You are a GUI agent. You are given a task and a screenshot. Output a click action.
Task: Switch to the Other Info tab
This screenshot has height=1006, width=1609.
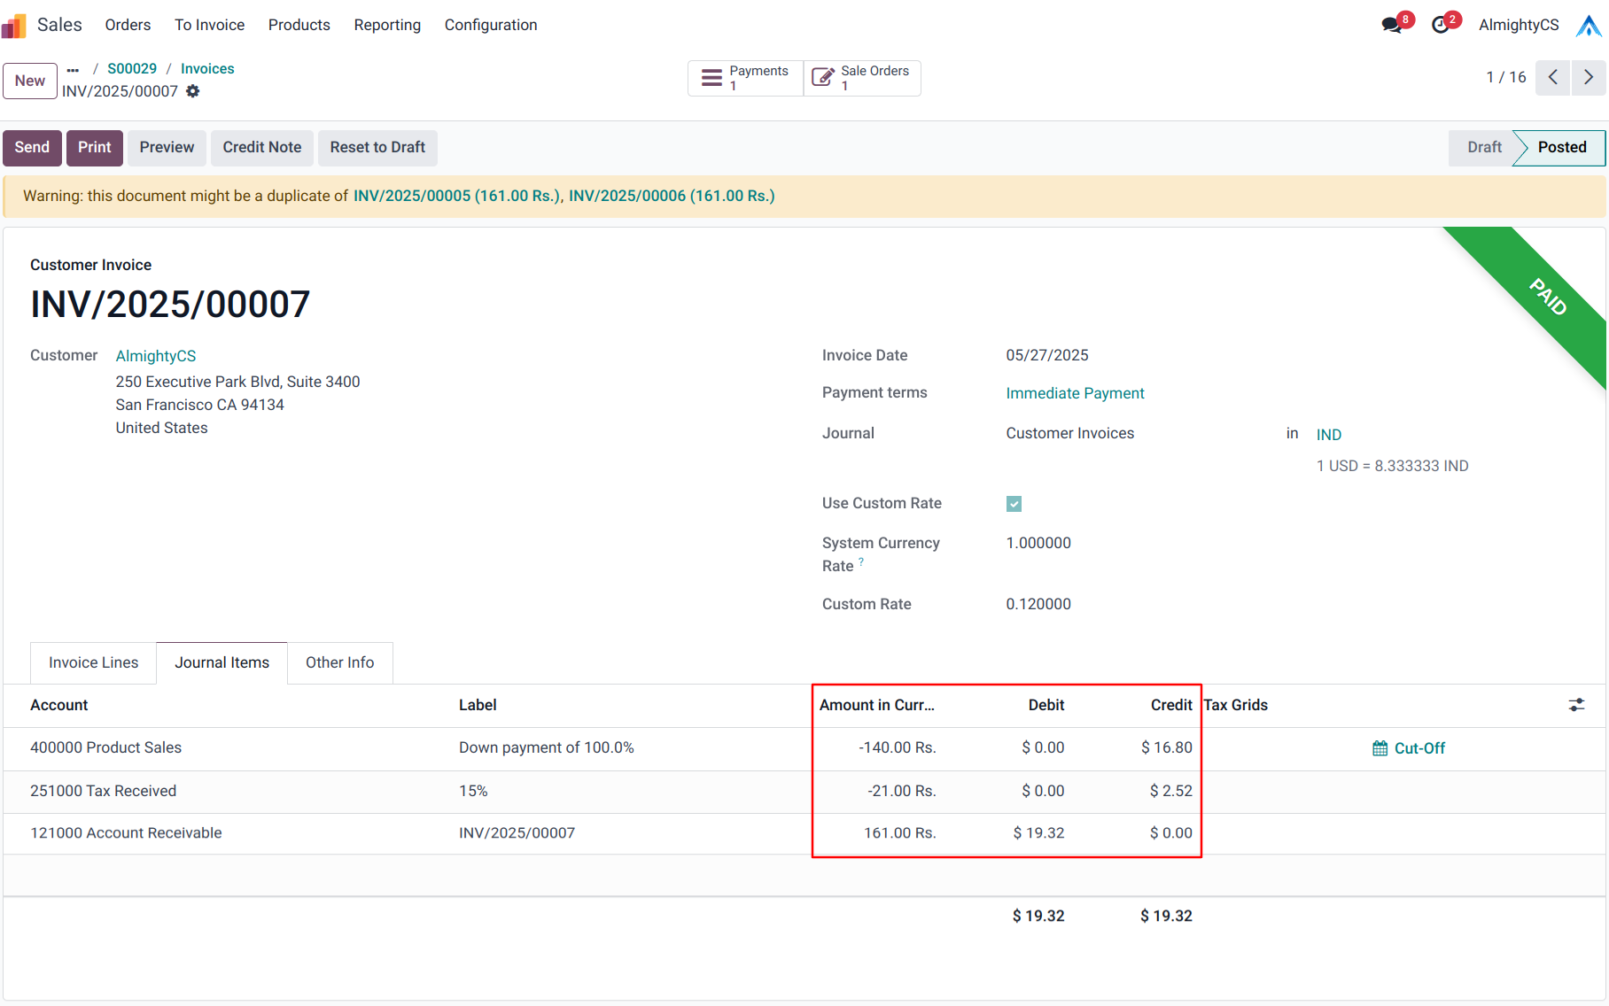pos(339,662)
